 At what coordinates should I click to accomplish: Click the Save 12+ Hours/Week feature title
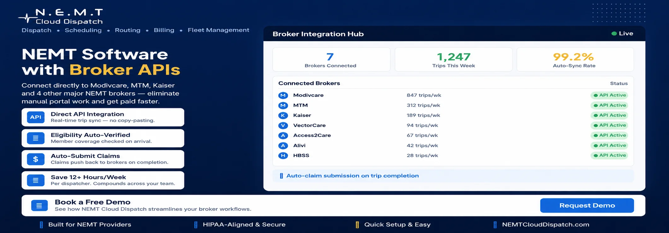[x=88, y=177]
